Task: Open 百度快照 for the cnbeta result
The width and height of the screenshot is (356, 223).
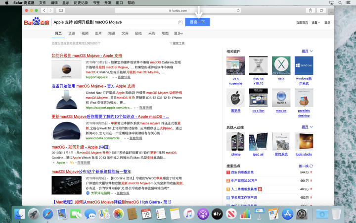Action: [136, 138]
